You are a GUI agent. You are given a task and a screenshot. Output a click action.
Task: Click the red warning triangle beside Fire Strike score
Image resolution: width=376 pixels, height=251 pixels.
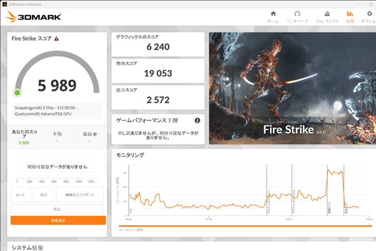56,38
